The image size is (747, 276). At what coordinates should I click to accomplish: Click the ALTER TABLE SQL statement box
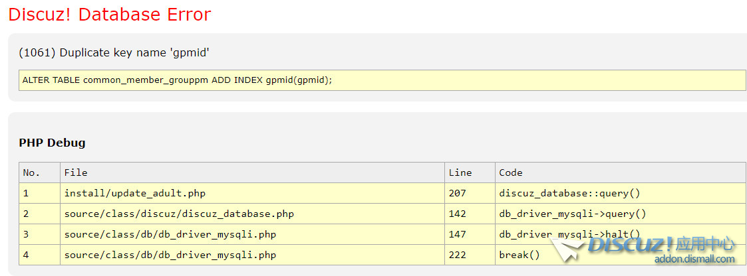coord(382,80)
